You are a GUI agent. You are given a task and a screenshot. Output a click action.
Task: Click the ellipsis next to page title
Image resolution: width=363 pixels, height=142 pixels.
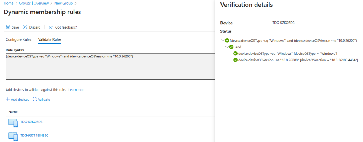pos(89,12)
